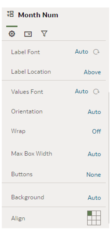Viewport: 111px width, 236px height.
Task: Open the General settings gear tab
Action: click(x=12, y=34)
